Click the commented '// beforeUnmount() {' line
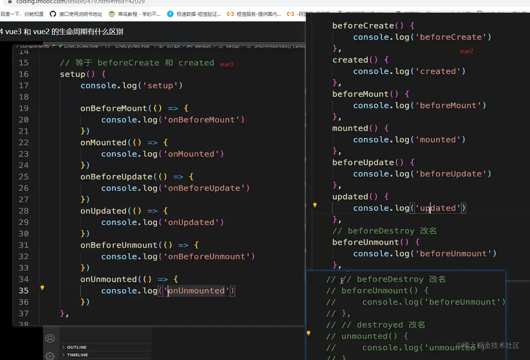The image size is (530, 360). coord(378,291)
